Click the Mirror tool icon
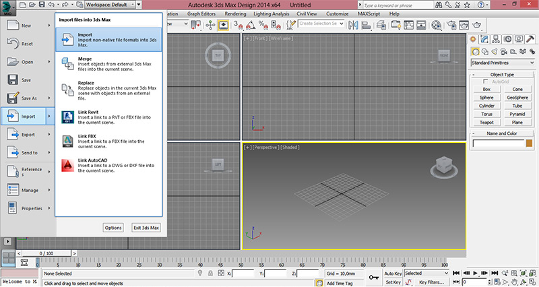539x287 pixels. click(x=353, y=25)
